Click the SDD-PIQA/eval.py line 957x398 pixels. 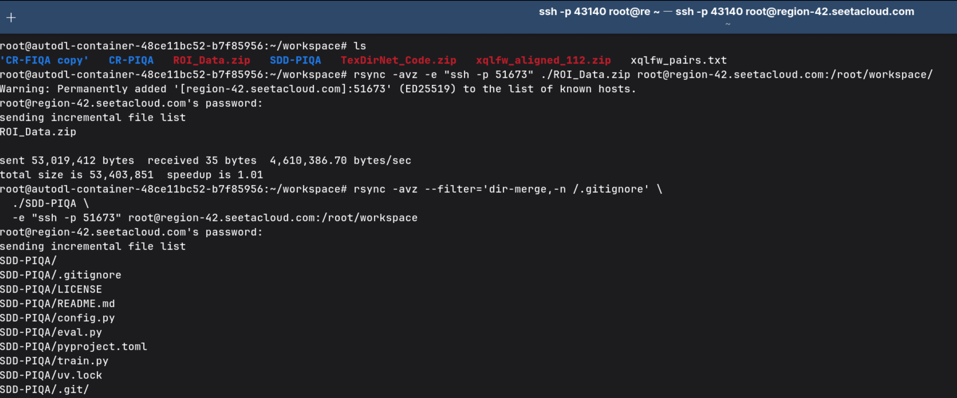click(x=51, y=332)
